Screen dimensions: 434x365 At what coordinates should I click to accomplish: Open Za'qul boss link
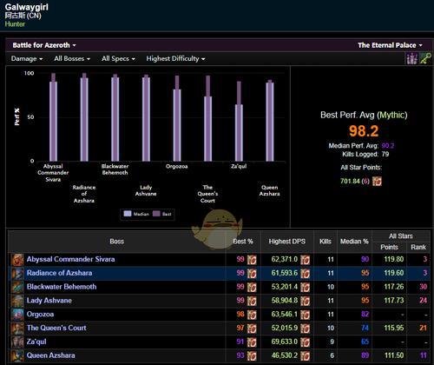click(x=36, y=342)
